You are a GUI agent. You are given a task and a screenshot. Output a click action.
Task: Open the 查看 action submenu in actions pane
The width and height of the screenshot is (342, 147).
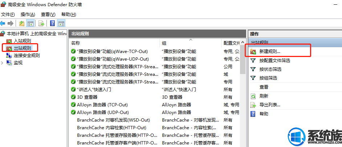[x=264, y=87]
